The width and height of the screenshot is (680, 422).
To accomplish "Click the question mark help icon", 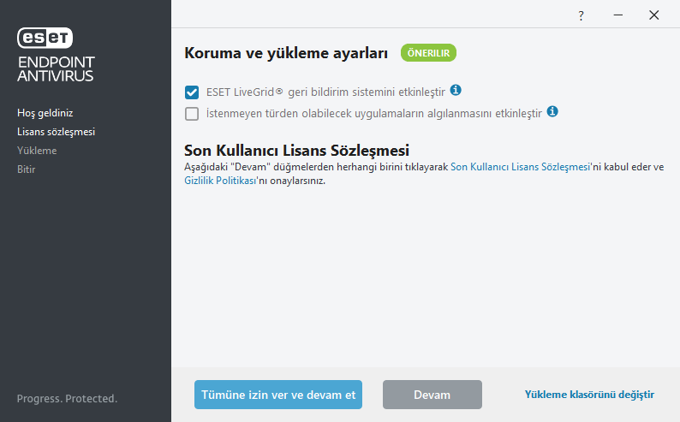I will point(581,16).
